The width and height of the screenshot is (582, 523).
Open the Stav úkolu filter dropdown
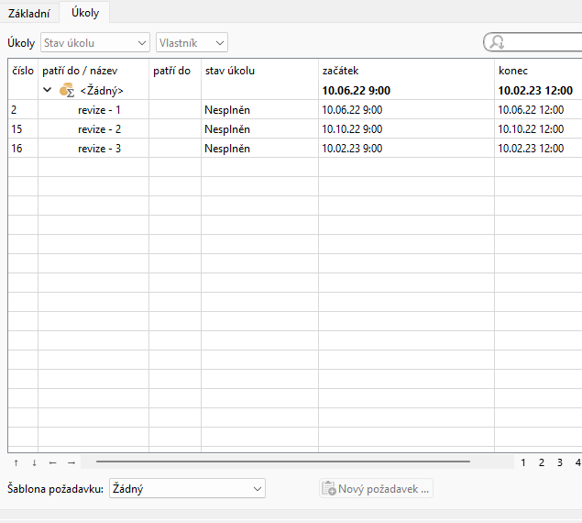pyautogui.click(x=94, y=43)
